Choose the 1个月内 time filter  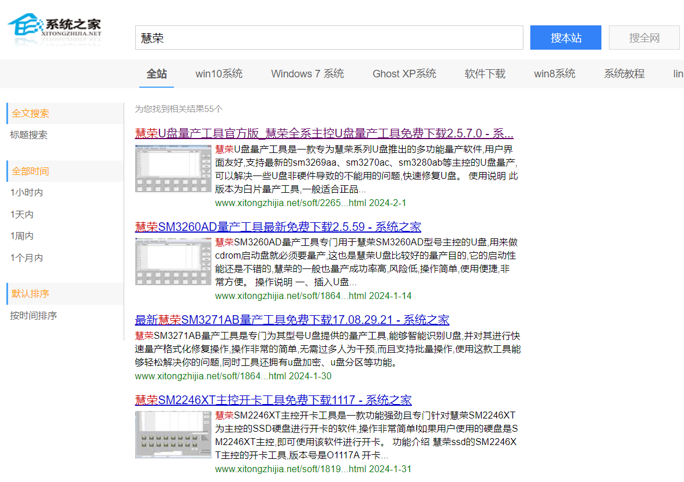(27, 258)
